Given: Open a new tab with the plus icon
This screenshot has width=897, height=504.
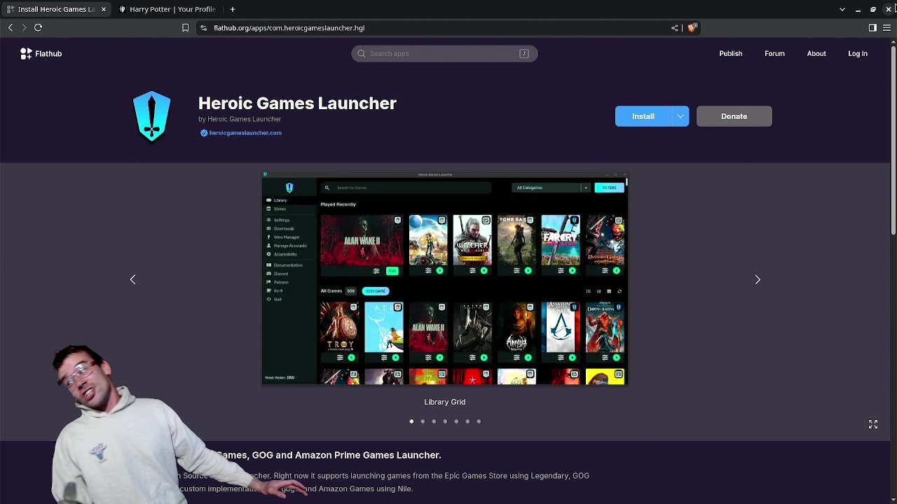Looking at the screenshot, I should click(x=233, y=9).
